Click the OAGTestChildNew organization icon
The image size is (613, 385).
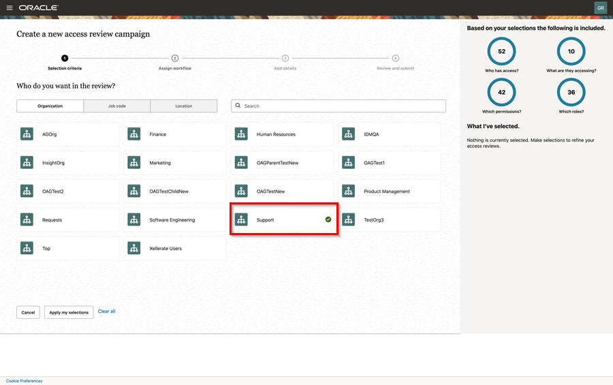pos(134,191)
